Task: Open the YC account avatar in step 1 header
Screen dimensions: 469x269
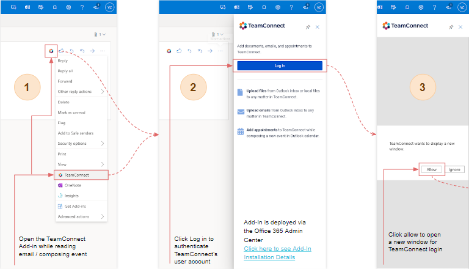Action: click(110, 7)
